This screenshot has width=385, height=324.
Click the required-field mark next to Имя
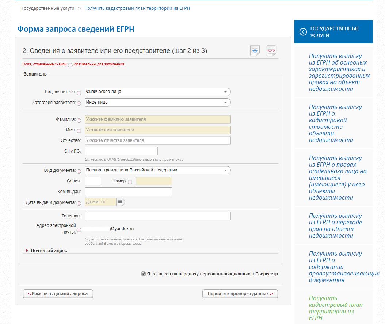[x=79, y=131]
